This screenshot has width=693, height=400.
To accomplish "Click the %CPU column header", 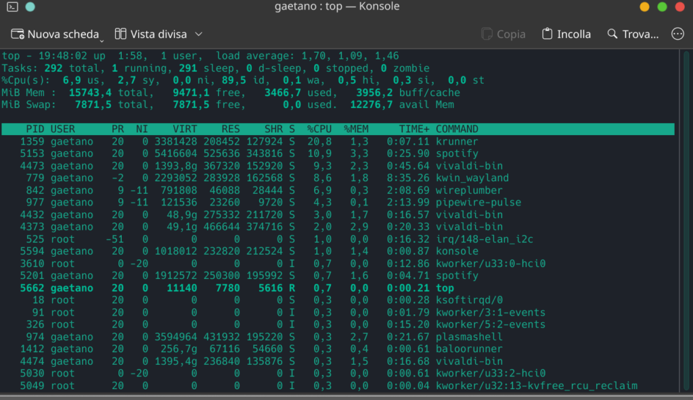I will (x=319, y=129).
